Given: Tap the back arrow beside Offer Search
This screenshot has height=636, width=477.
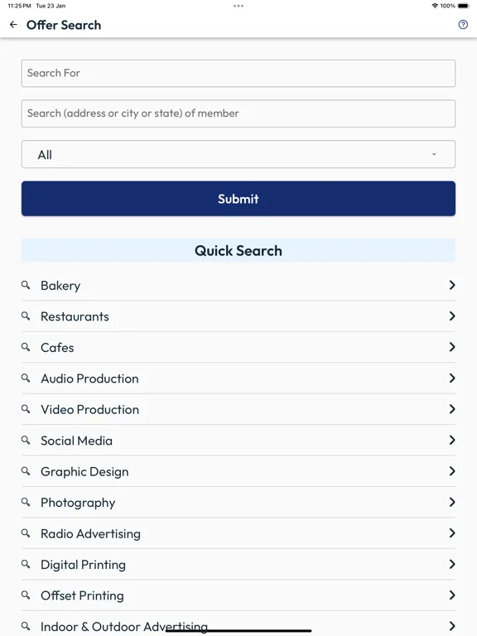Looking at the screenshot, I should [x=13, y=25].
